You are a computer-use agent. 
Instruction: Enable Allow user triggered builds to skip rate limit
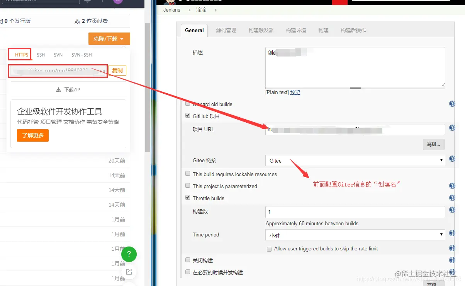[269, 249]
